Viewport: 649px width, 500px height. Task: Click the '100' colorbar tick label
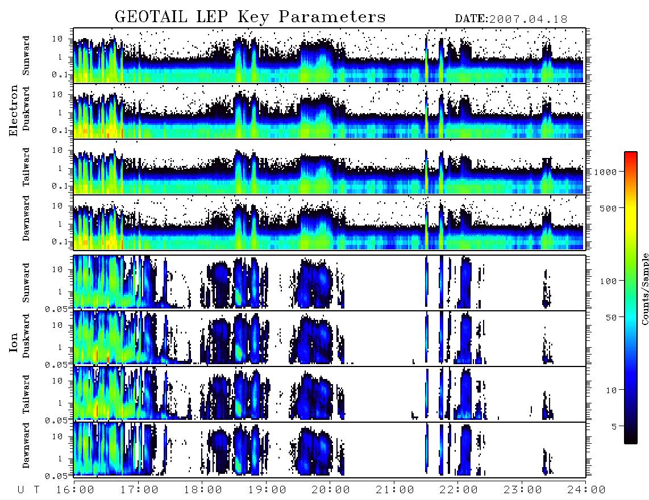[609, 281]
